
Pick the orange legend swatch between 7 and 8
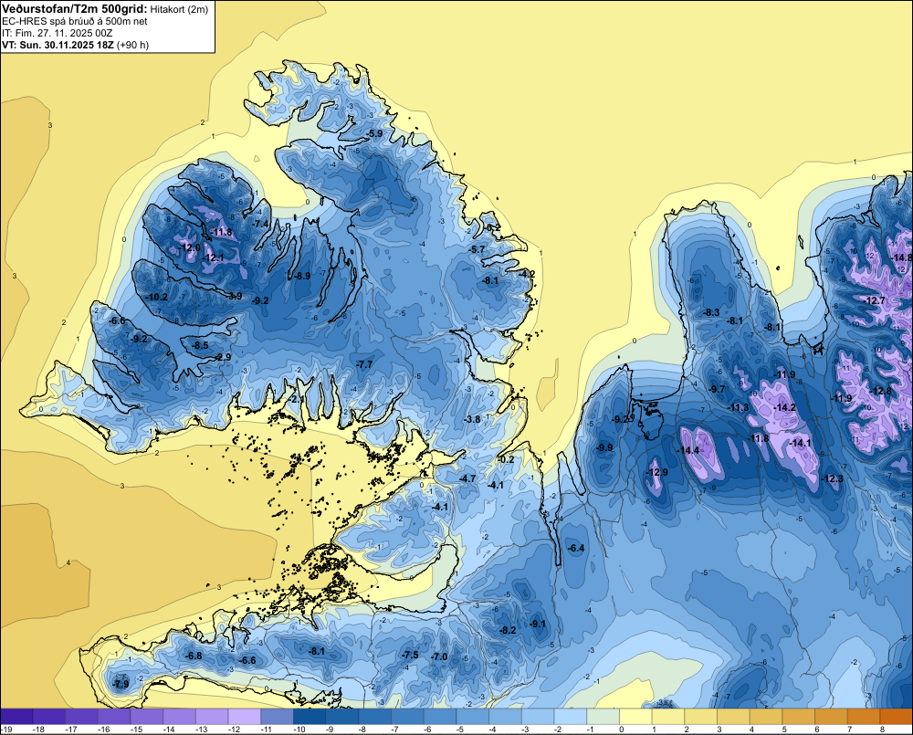pyautogui.click(x=864, y=717)
